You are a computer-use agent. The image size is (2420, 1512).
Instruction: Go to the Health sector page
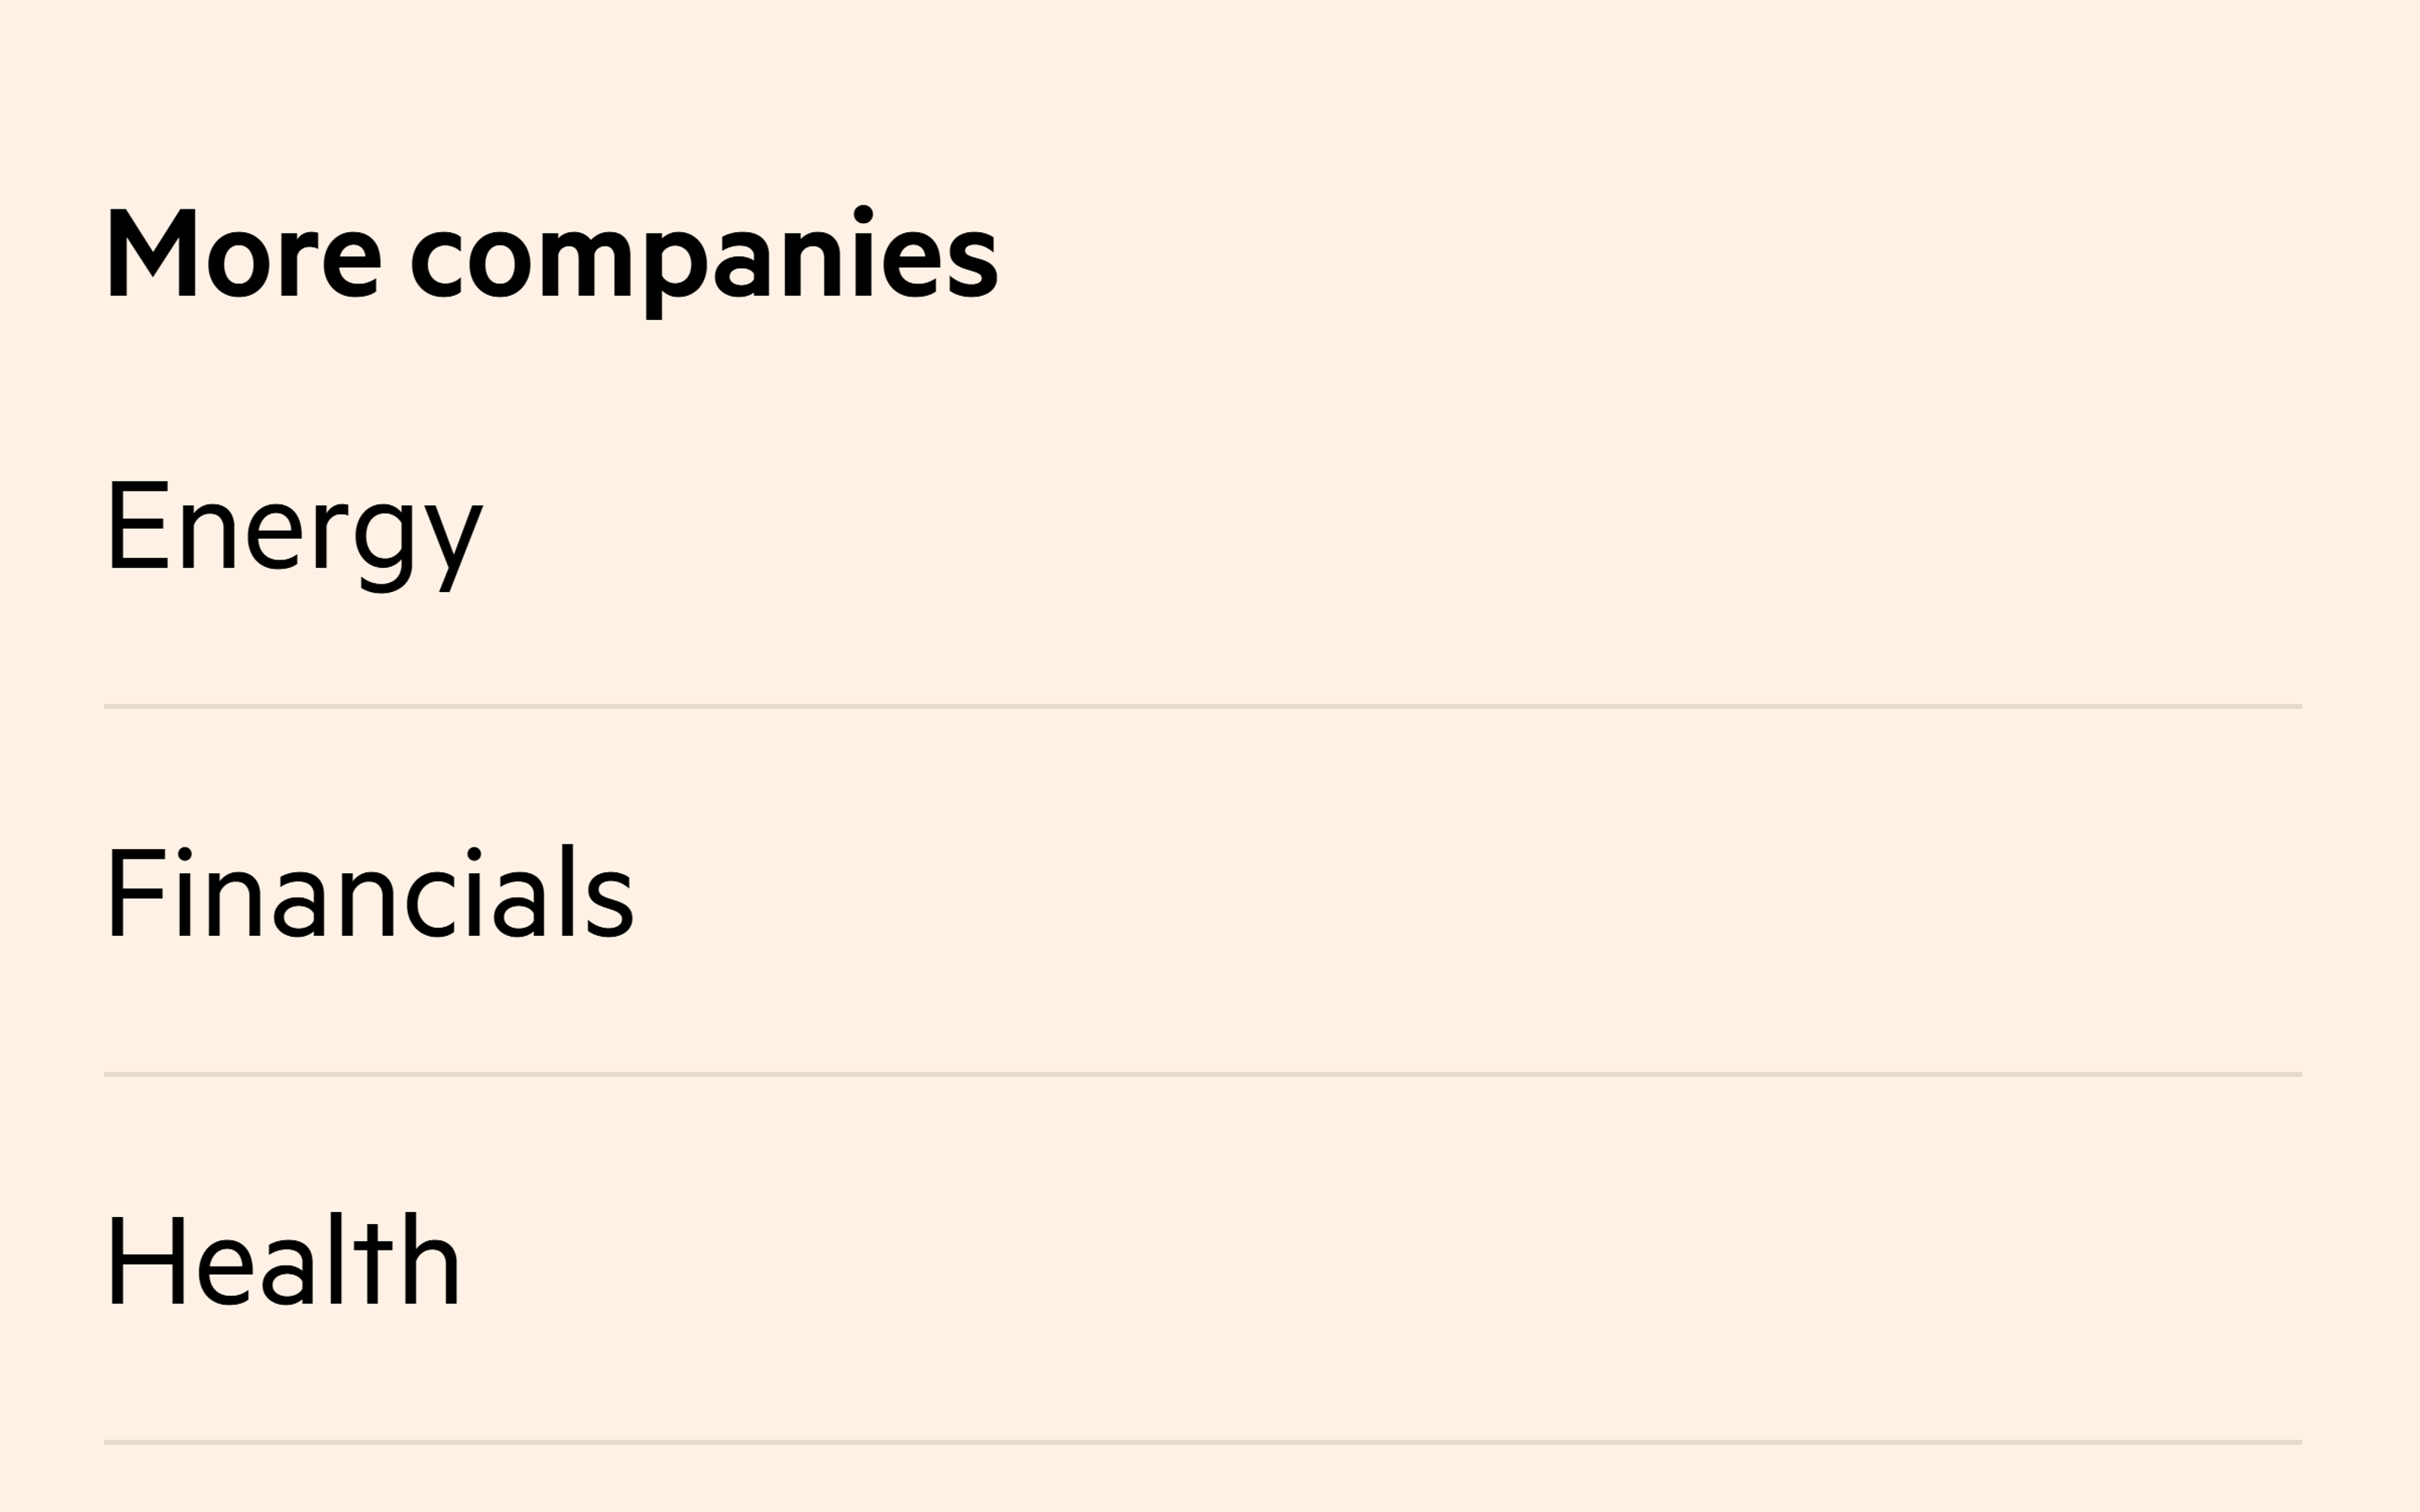click(x=283, y=1259)
